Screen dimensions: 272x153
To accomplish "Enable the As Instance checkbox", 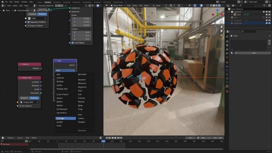I will click(21, 106).
